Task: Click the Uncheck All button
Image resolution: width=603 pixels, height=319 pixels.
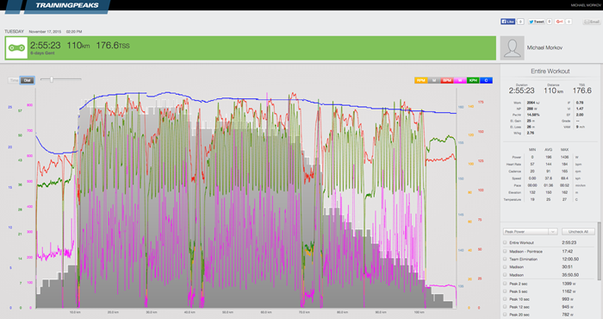Action: tap(578, 232)
